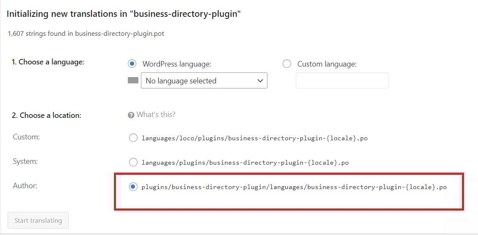Click the gray language flag placeholder

point(133,80)
